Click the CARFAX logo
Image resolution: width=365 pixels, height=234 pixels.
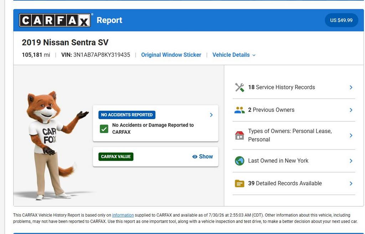55,20
